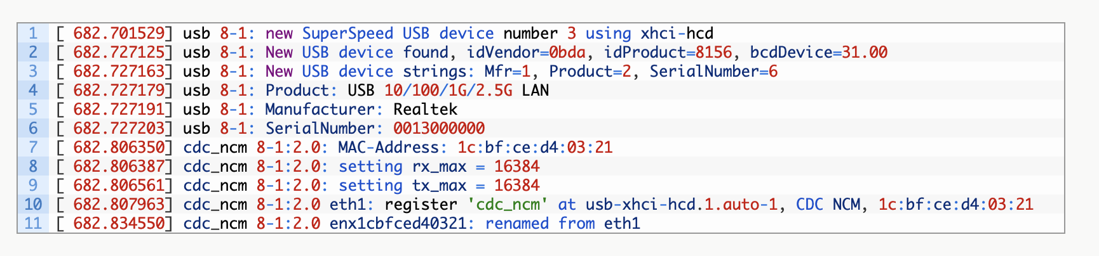Click the idProduct value 8156
Viewport: 1099px width, 256px height.
(x=714, y=52)
